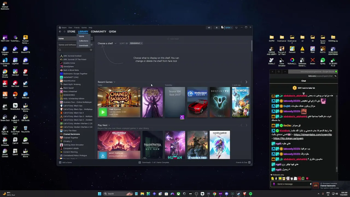This screenshot has width=350, height=197.
Task: Click Splitgate thumbnail in Play Next
Action: tap(220, 145)
